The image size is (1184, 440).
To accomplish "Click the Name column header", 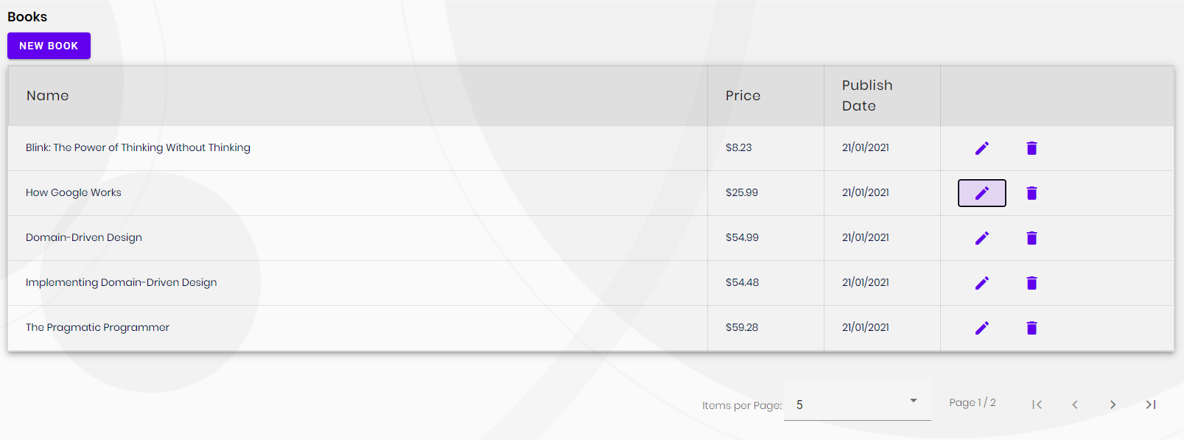I will point(48,96).
